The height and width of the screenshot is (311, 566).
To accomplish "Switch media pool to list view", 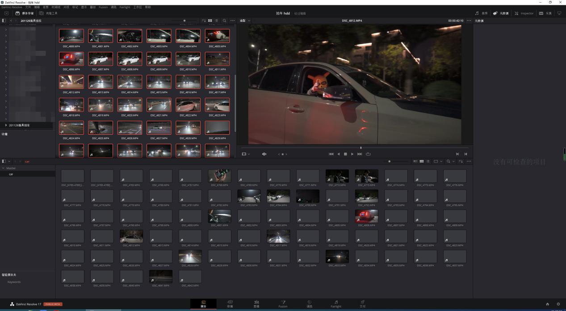I will coord(428,161).
